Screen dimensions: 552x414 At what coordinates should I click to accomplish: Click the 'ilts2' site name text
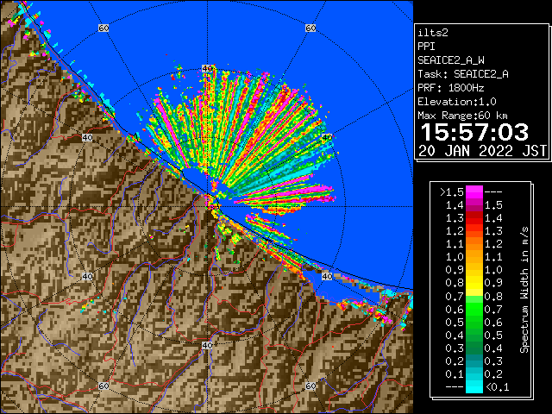(433, 33)
